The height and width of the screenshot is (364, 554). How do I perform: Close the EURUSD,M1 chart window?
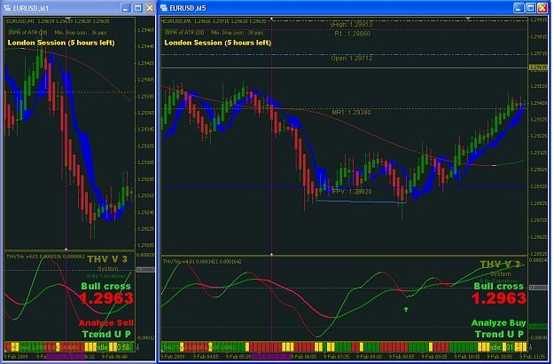[x=150, y=8]
